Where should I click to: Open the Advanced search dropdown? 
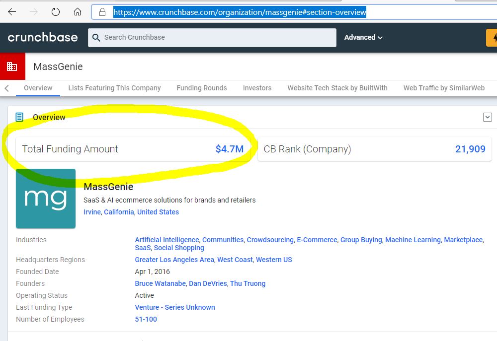[x=363, y=37]
